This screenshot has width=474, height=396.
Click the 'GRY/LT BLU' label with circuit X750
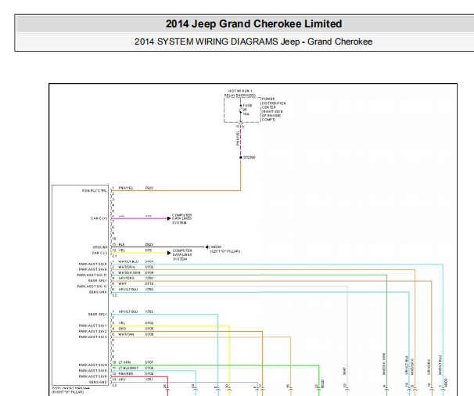point(127,290)
